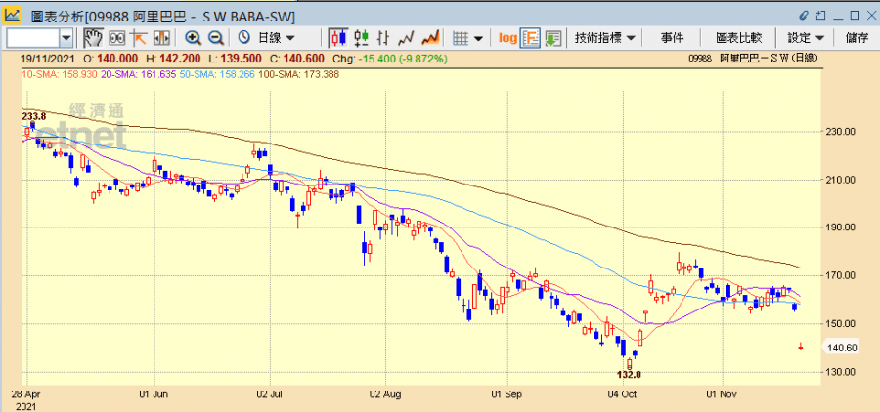Screen dimensions: 880x412
Task: Switch to candlestick chart style
Action: pos(338,38)
